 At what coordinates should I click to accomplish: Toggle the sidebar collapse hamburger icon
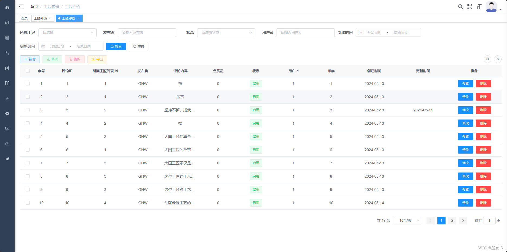click(x=21, y=6)
